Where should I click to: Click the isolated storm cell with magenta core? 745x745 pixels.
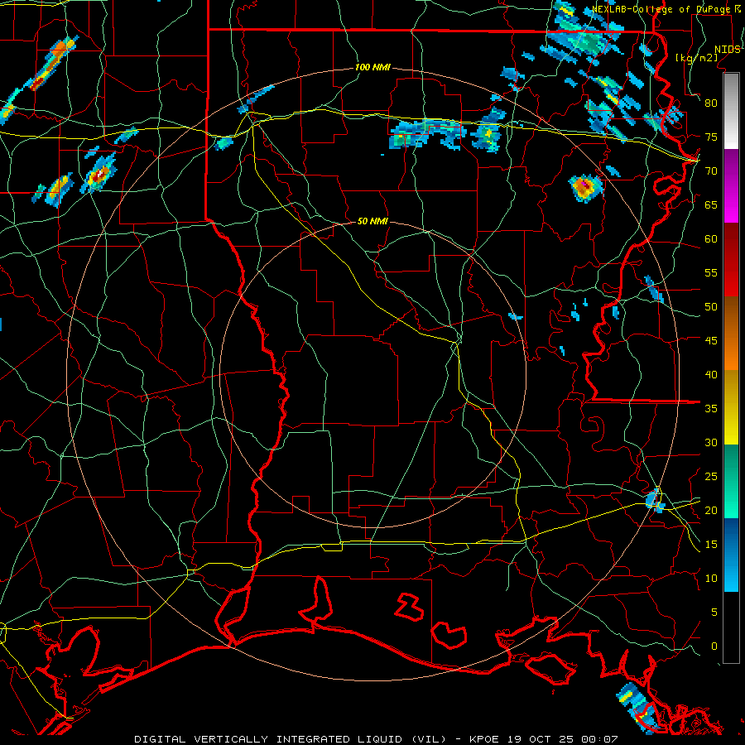click(586, 187)
